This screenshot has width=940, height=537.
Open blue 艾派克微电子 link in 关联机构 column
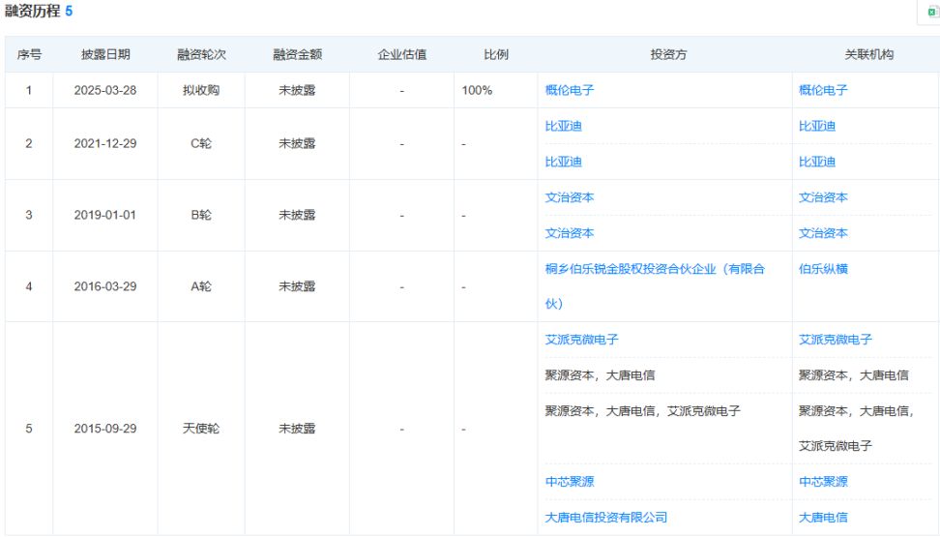[x=836, y=340]
